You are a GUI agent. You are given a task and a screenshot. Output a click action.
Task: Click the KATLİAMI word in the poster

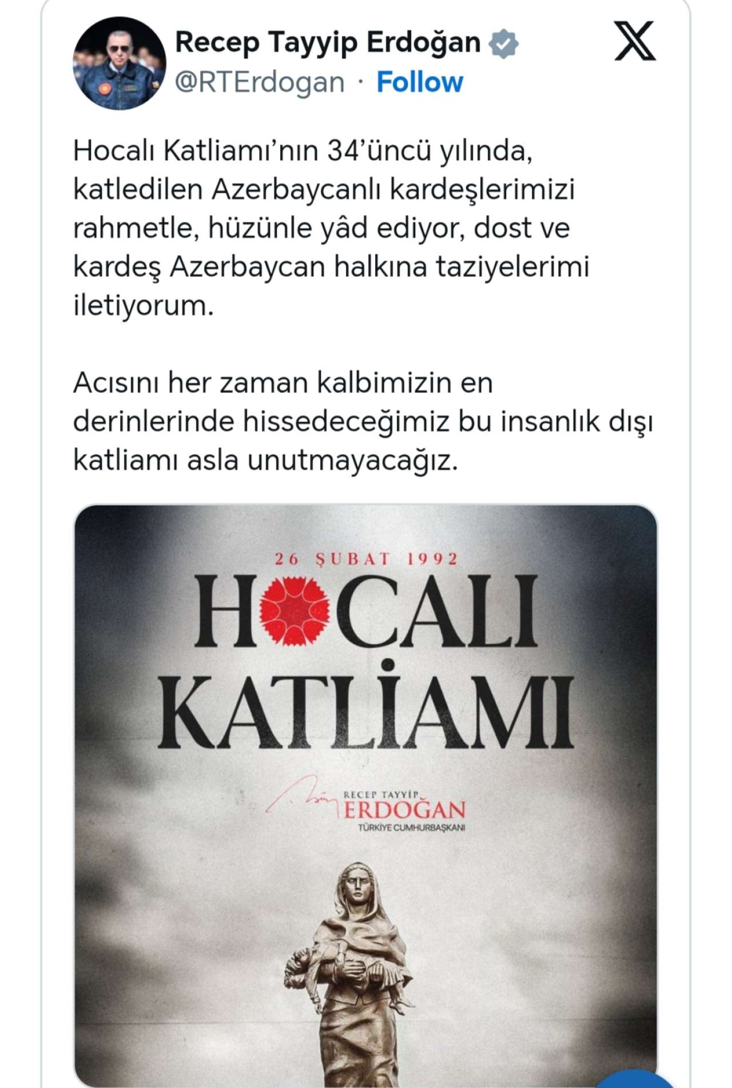point(366,707)
